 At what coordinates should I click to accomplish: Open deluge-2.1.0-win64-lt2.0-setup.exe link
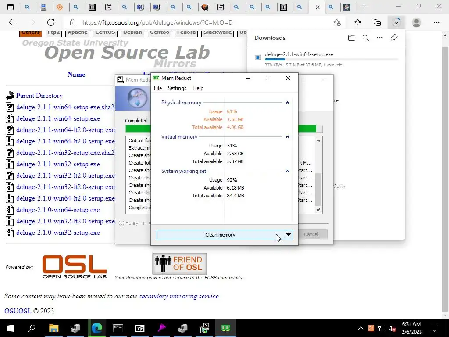click(x=66, y=198)
